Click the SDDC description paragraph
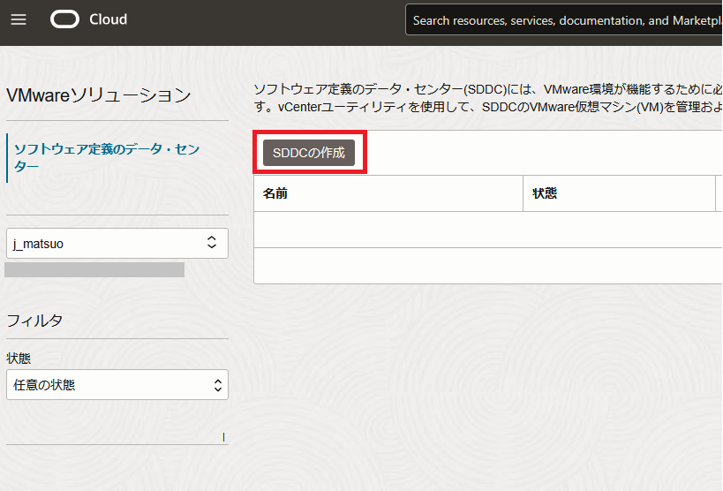Screen dimensions: 723x491 click(488, 98)
